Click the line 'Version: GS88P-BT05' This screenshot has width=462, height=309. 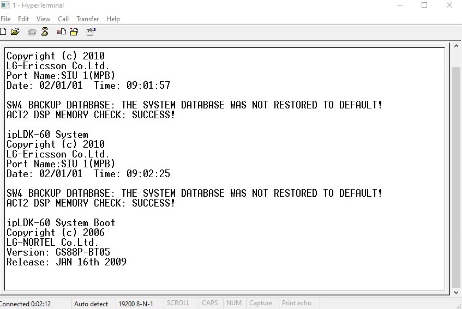pos(58,252)
